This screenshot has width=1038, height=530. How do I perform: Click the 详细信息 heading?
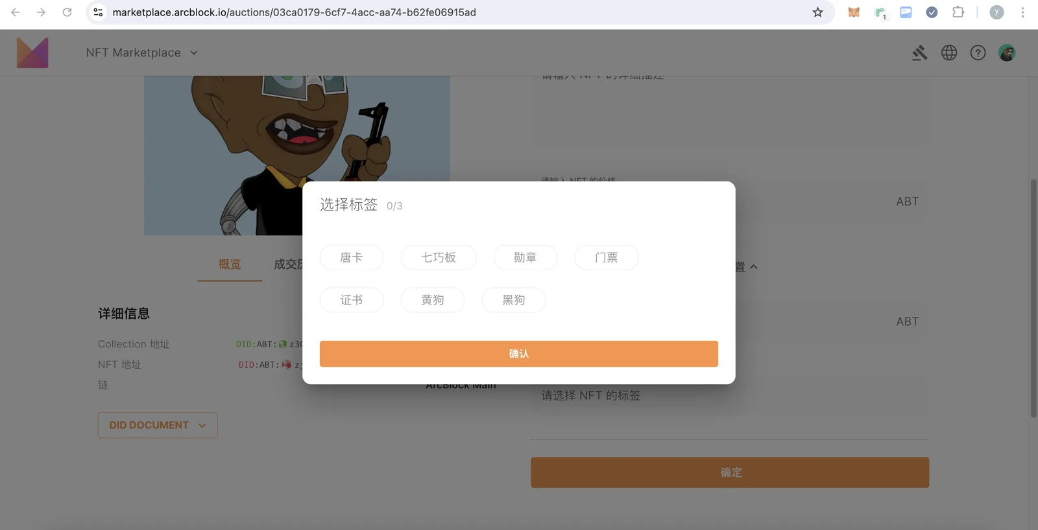point(124,314)
